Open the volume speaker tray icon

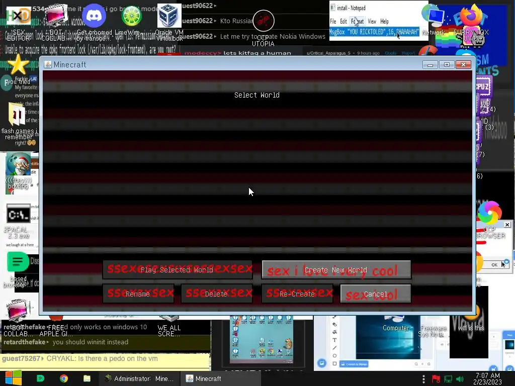coord(460,379)
